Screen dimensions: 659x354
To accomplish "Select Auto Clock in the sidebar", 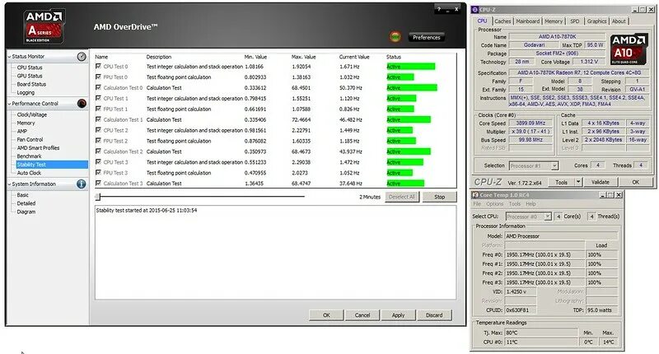I will (29, 173).
